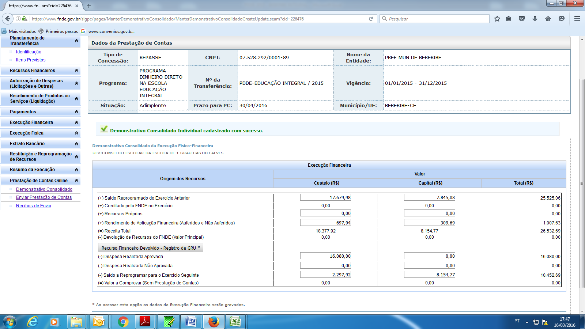This screenshot has height=329, width=585.
Task: Open a new browser tab
Action: coord(89,6)
